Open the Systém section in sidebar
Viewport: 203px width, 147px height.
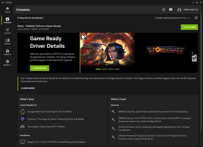pos(7,42)
